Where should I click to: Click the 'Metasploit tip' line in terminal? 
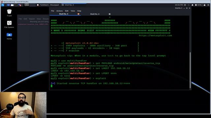click(x=108, y=56)
